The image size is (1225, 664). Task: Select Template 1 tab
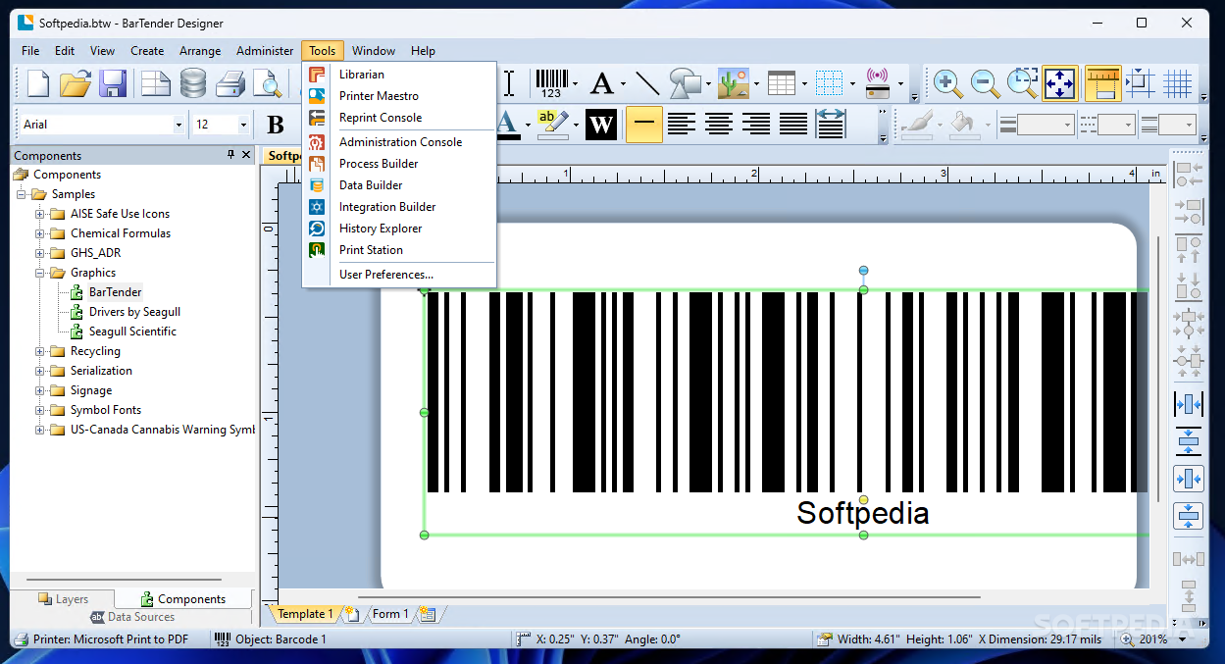pos(305,614)
